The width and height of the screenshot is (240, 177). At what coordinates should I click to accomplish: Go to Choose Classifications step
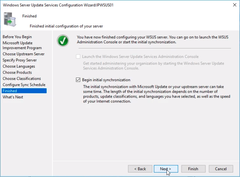(22, 78)
